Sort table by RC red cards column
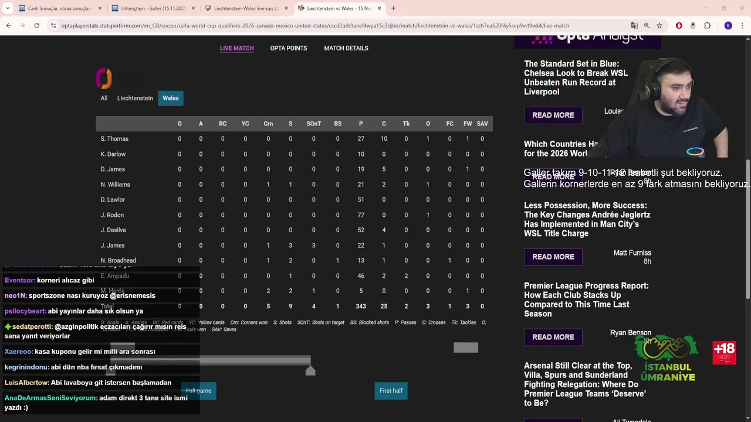 (x=222, y=124)
